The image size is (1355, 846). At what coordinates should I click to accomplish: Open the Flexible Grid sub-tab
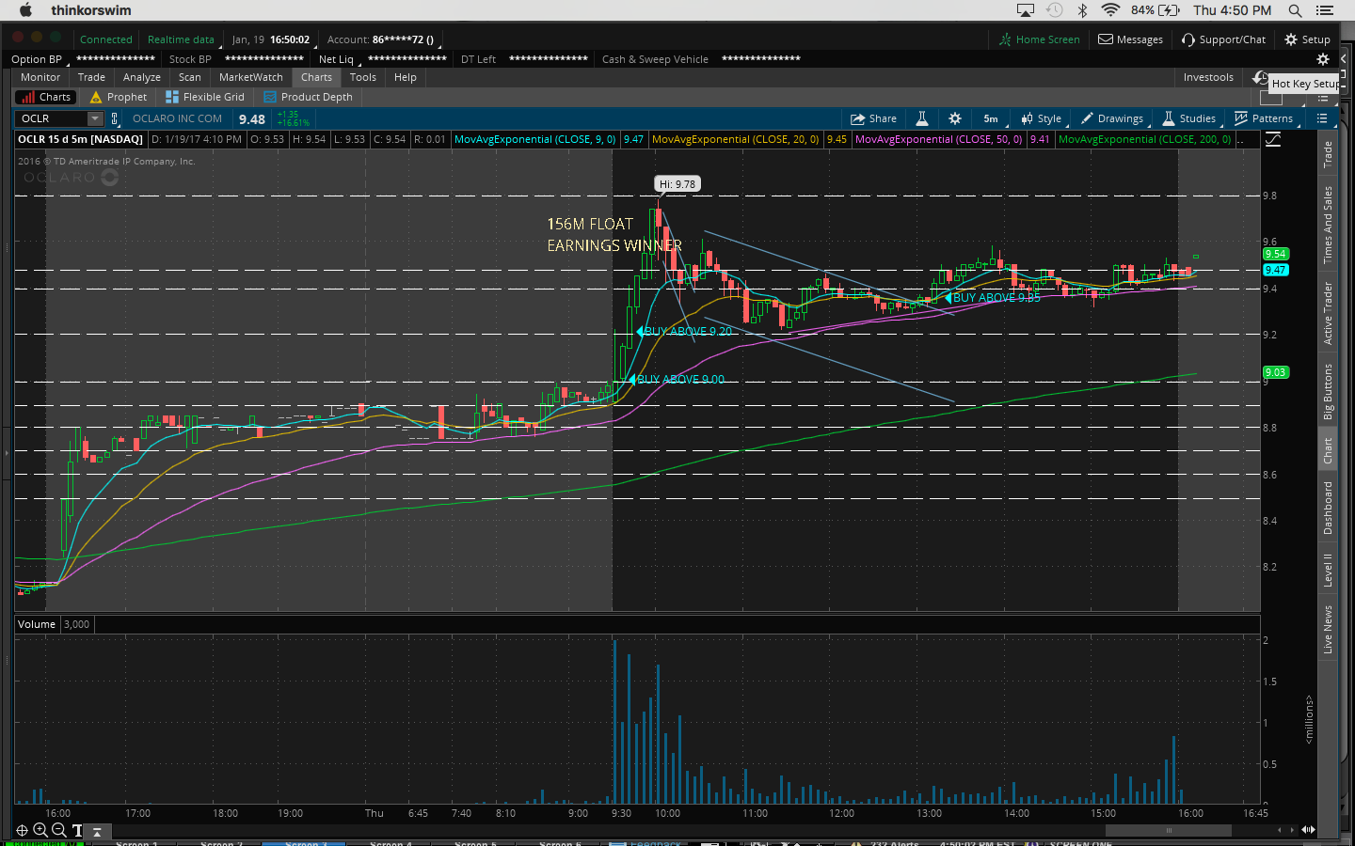point(205,97)
